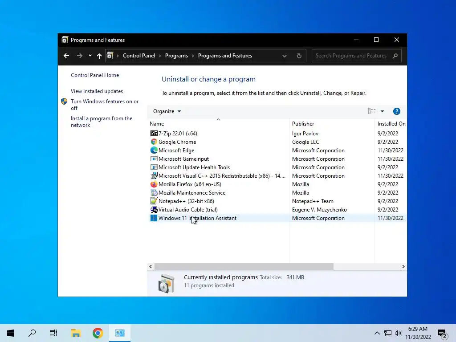Click the Control Panel breadcrumb
The height and width of the screenshot is (342, 456).
click(139, 56)
